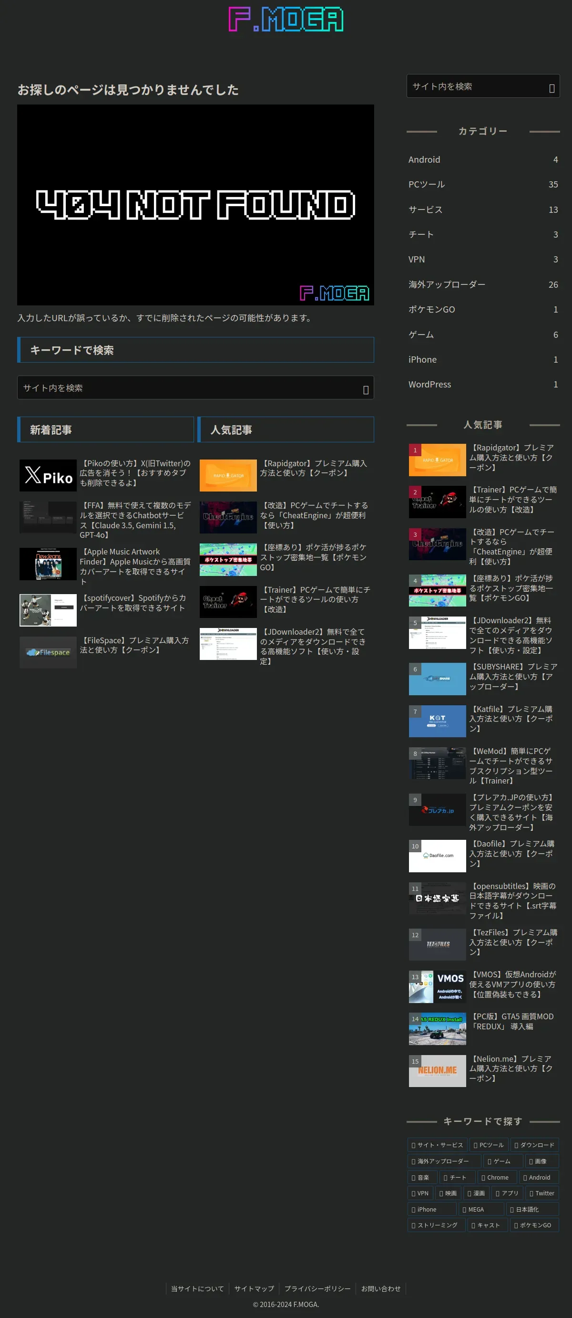Open sidebar rank 12 TezFiles article
Image resolution: width=572 pixels, height=1318 pixels.
[483, 944]
